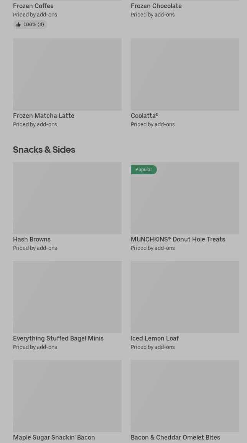Select the Iced Lemon Loaf image
Image resolution: width=247 pixels, height=443 pixels.
185,297
